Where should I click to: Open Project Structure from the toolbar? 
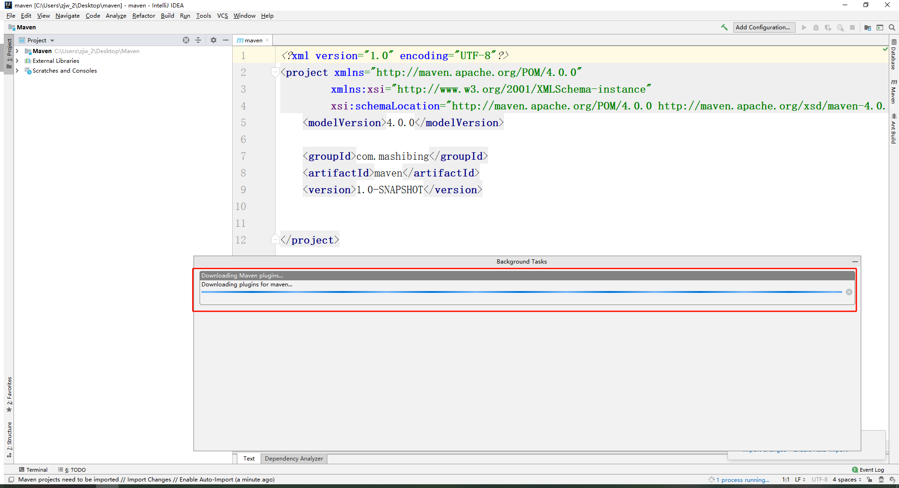(x=867, y=27)
